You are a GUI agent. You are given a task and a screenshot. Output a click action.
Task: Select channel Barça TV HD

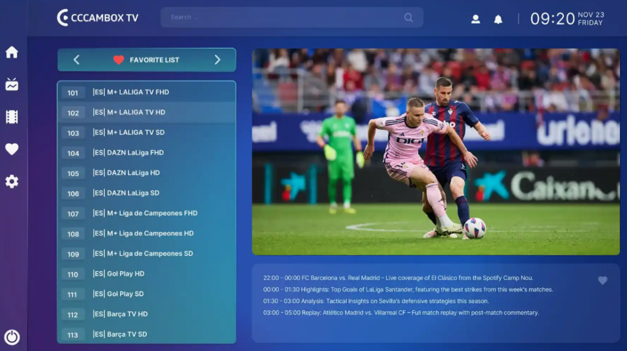pyautogui.click(x=146, y=314)
